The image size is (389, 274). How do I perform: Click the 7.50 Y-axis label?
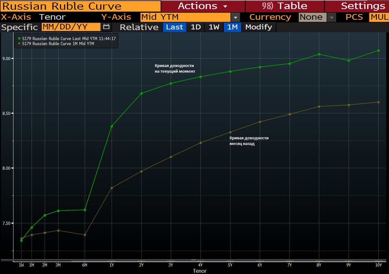coord(6,223)
